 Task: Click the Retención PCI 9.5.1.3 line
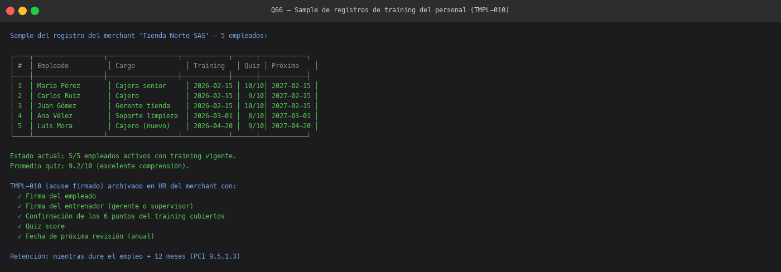pos(125,256)
